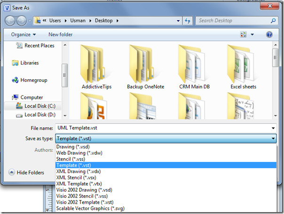Viewport: 284px width, 214px height.
Task: Close the Save As dialog
Action: pyautogui.click(x=270, y=6)
